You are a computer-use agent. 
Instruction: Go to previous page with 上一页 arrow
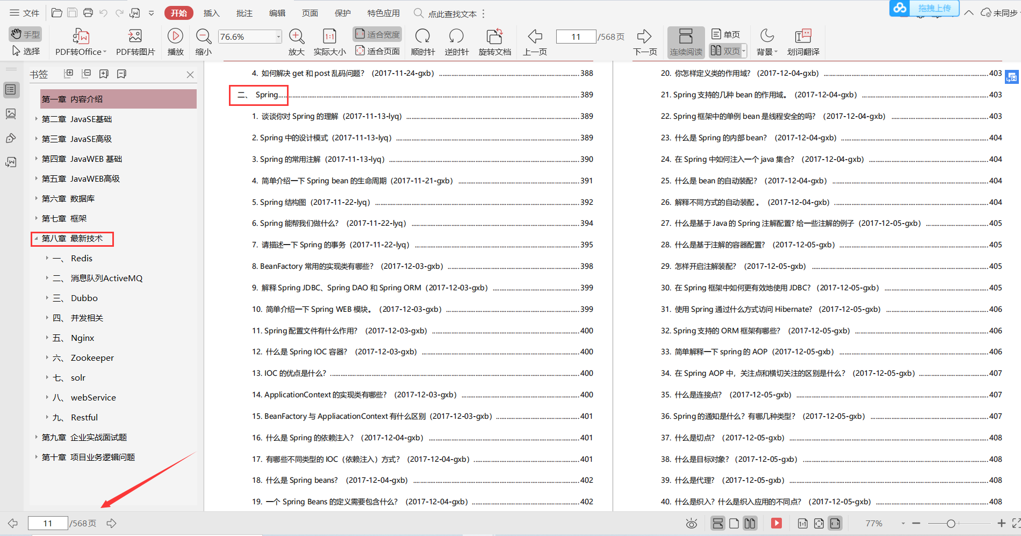[x=535, y=42]
